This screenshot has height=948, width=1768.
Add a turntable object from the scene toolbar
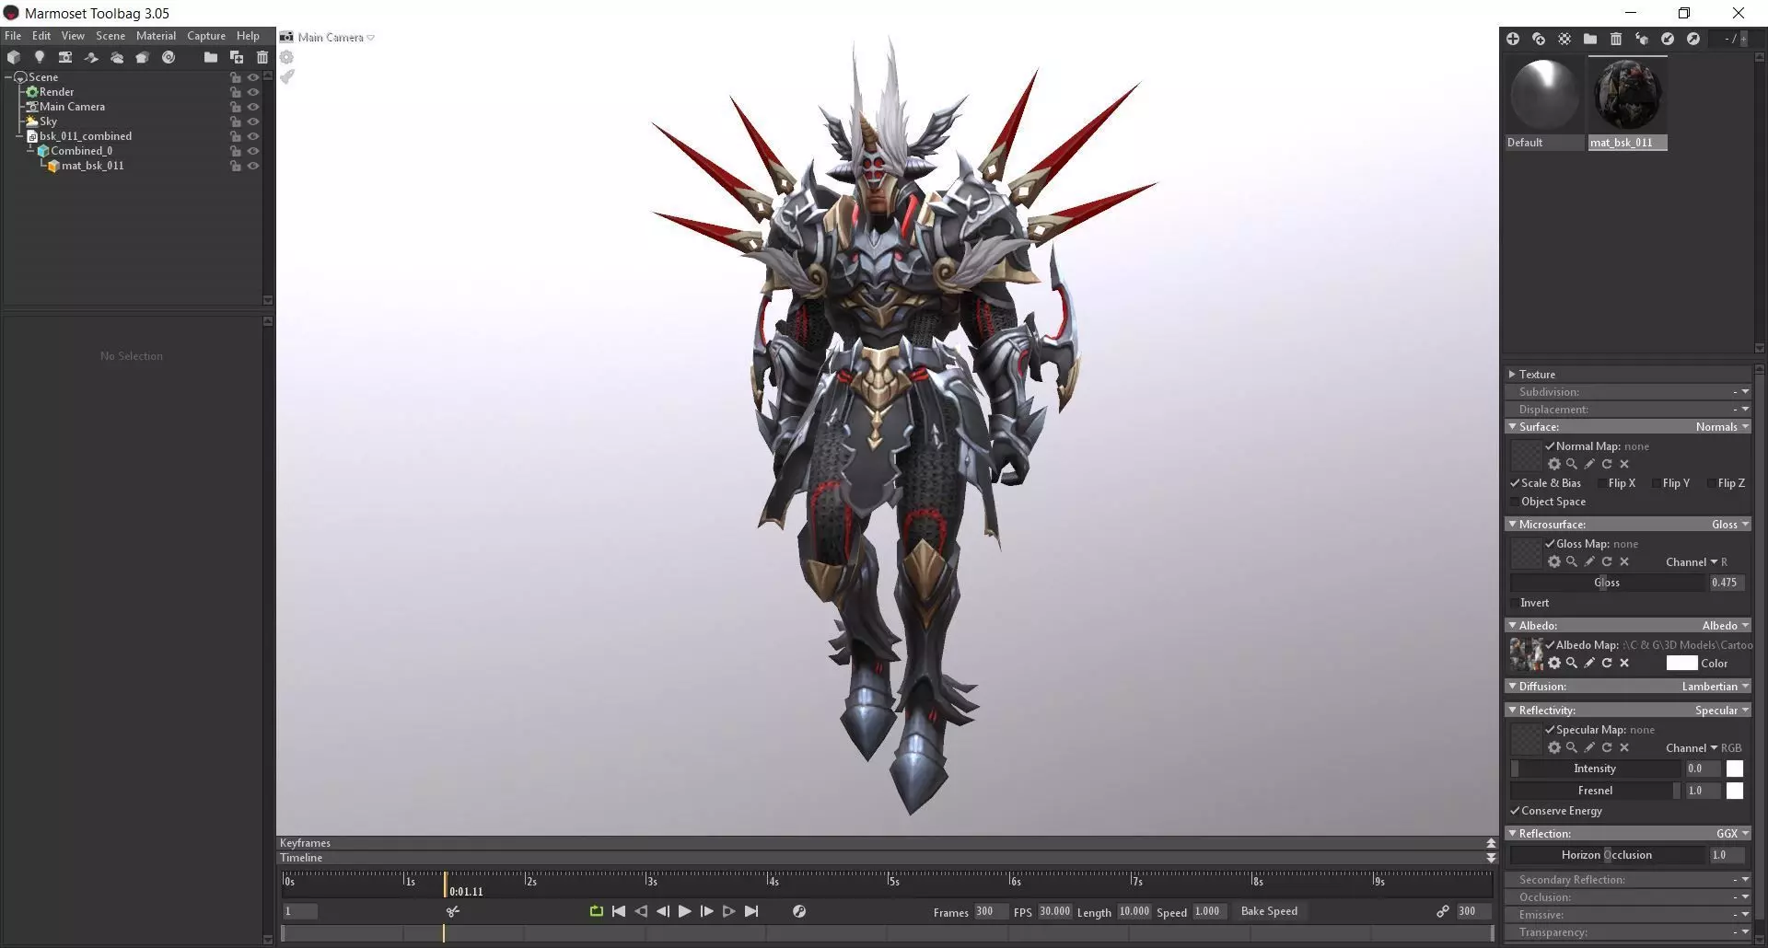tap(169, 57)
